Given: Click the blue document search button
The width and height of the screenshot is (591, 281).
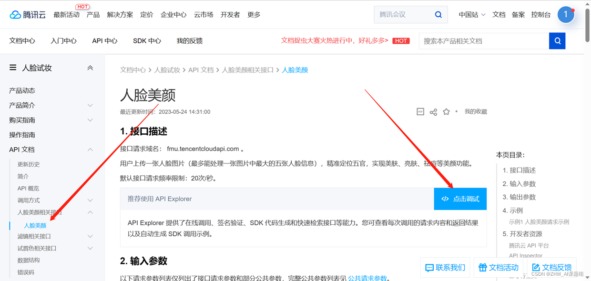Looking at the screenshot, I should click(557, 41).
